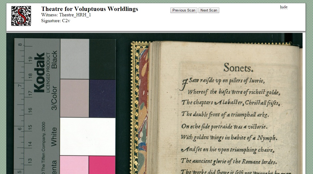
Task: Click the Witness: Theatre_HRH_1 text
Action: pos(66,15)
